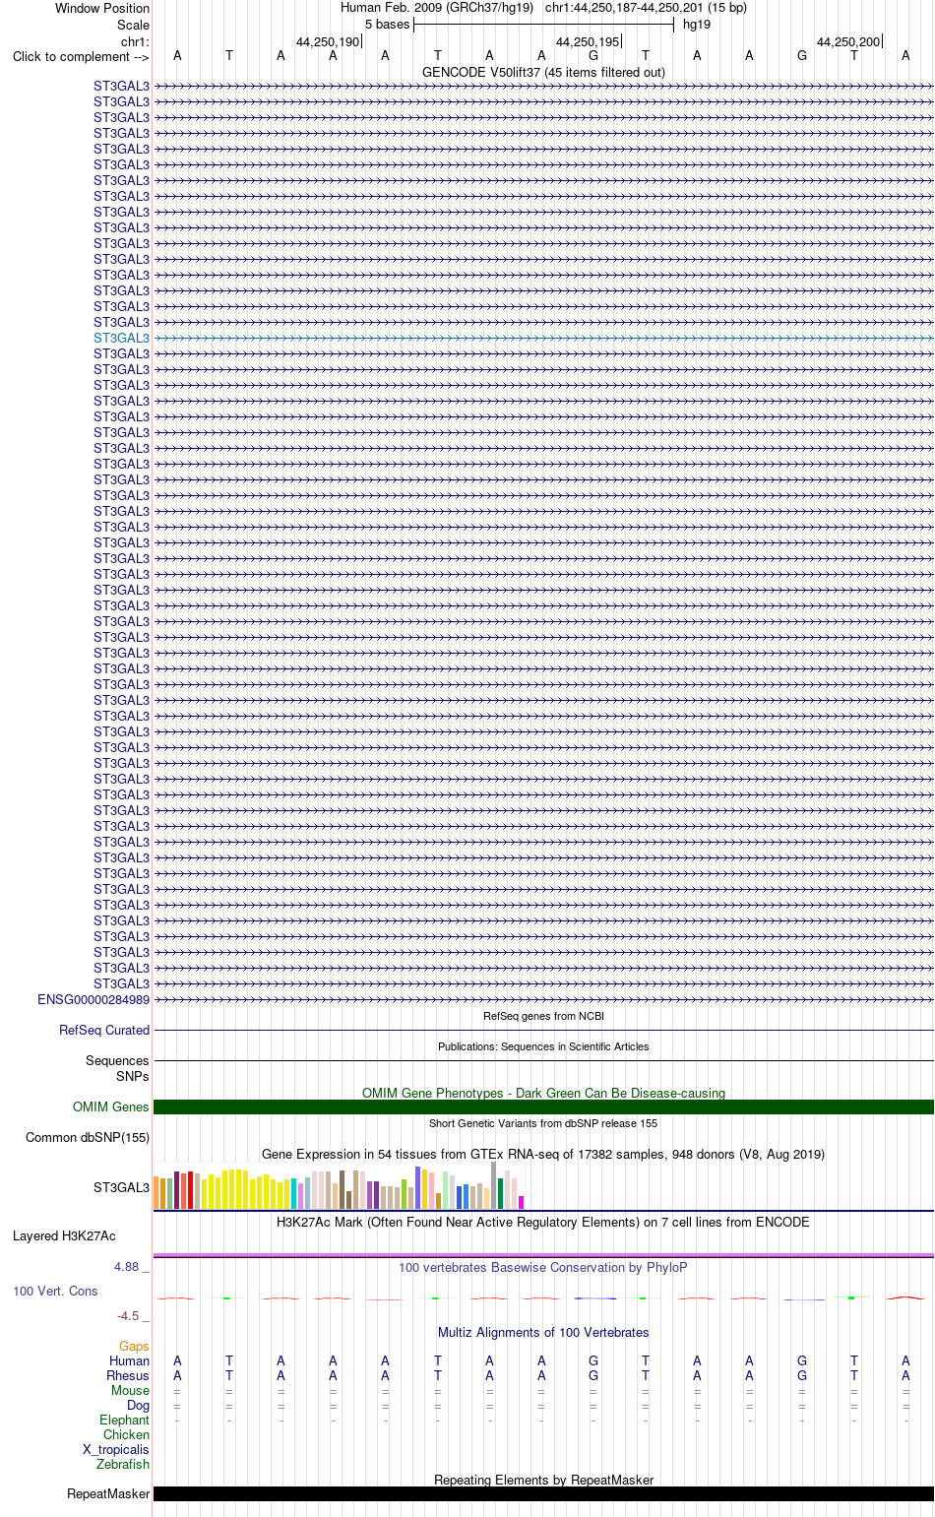Click the 44,250,200 coordinate marker
This screenshot has height=1517, width=935.
pos(848,42)
